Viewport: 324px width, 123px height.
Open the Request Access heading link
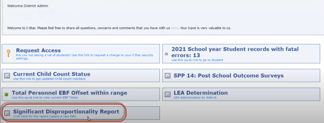pos(38,51)
